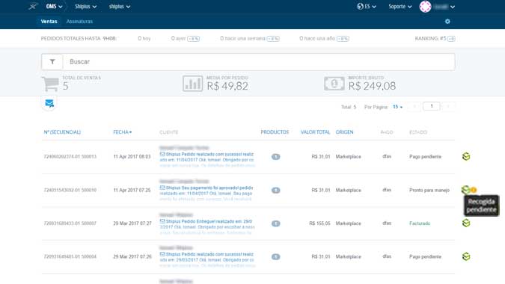This screenshot has height=284, width=505.
Task: Open the 'Pedido Entregue' message
Action: pyautogui.click(x=207, y=226)
